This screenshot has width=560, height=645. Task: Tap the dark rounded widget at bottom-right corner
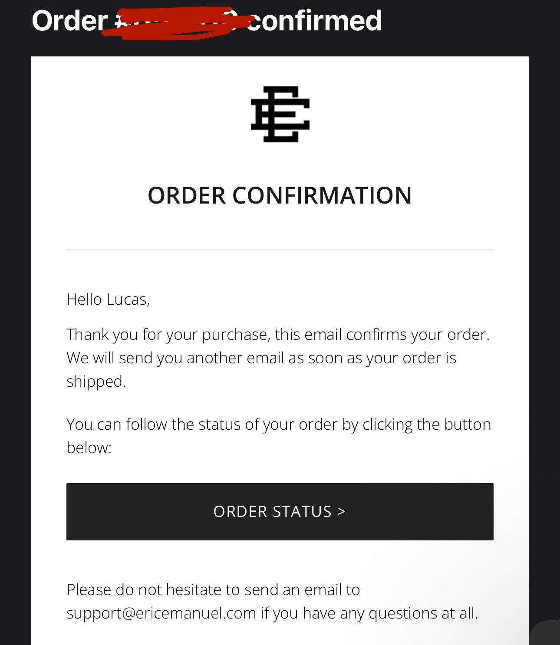[x=545, y=633]
